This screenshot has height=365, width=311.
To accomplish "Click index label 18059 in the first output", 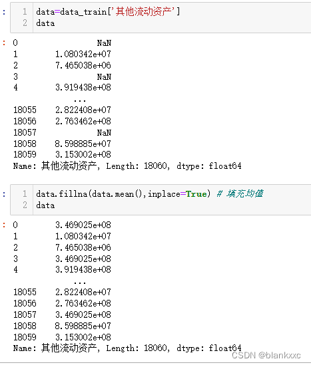I will [25, 154].
